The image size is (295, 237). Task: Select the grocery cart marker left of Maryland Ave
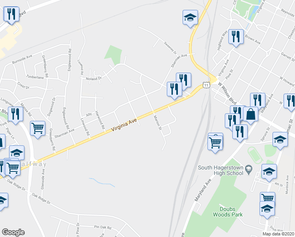click(x=215, y=144)
